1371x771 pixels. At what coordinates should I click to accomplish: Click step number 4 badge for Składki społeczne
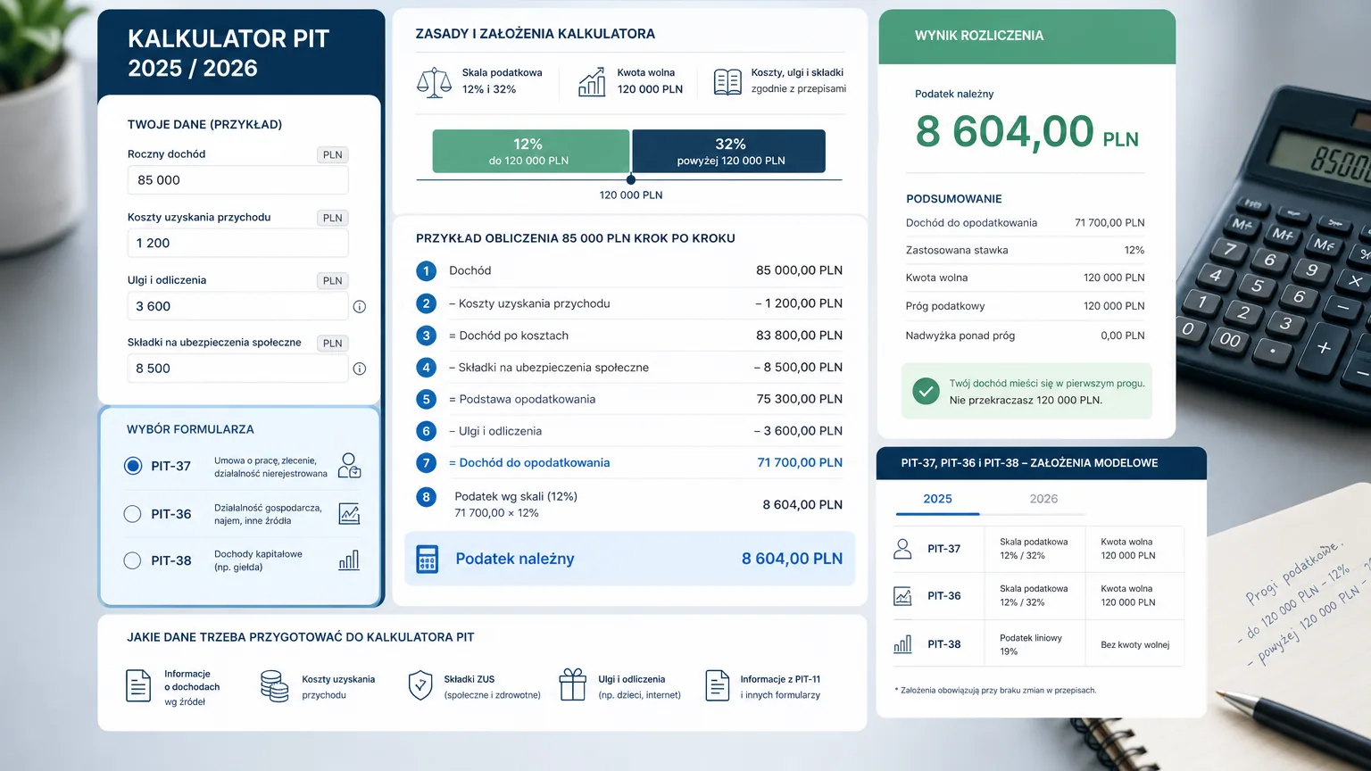[x=427, y=368]
